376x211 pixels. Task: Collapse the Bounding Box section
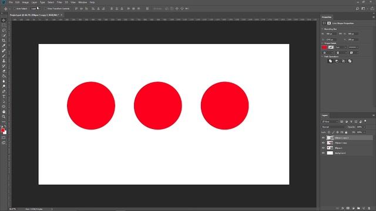323,29
